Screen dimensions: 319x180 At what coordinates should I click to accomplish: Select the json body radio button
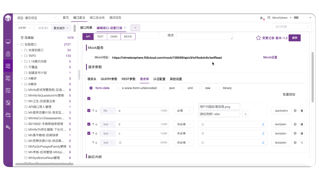pyautogui.click(x=165, y=88)
